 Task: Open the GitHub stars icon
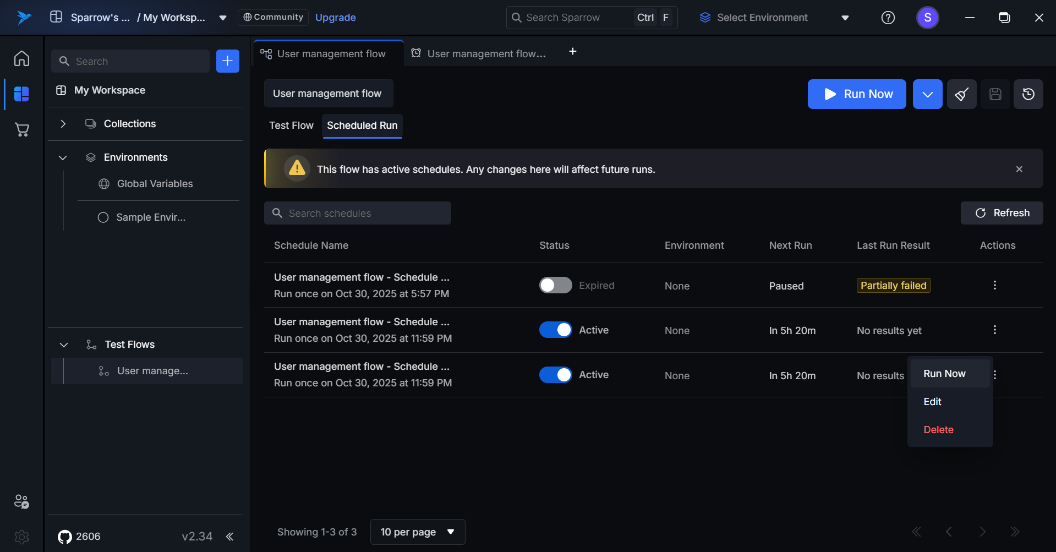coord(65,537)
